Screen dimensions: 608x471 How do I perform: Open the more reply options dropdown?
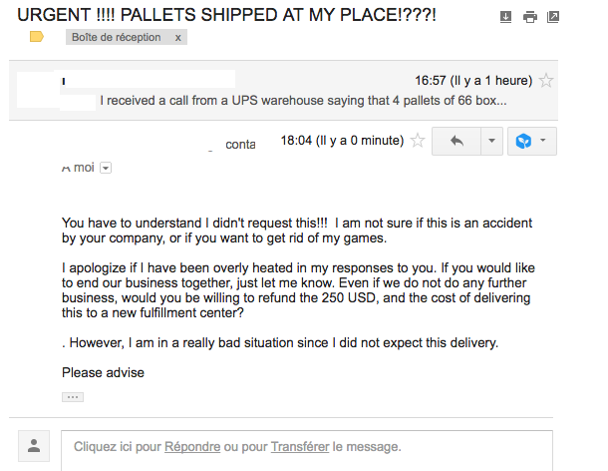491,141
